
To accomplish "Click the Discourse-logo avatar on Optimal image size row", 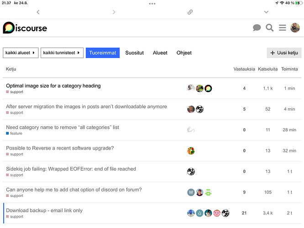I will pyautogui.click(x=208, y=88).
